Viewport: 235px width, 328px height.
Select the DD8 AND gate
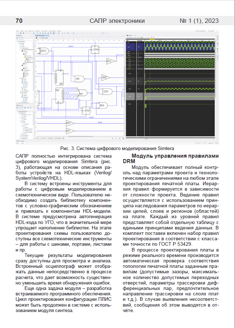[x=79, y=79]
